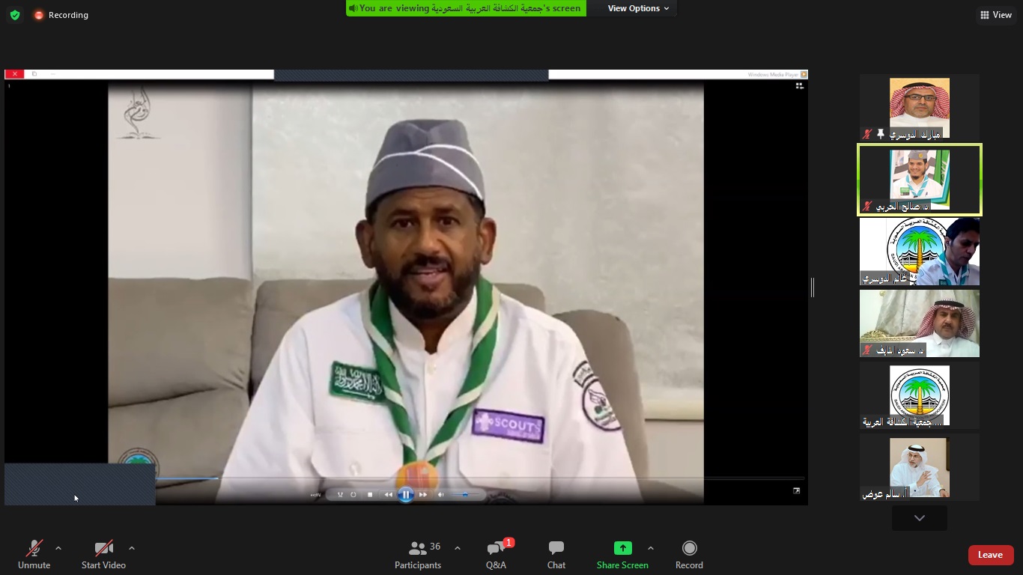Screen dimensions: 1023x575
Task: Mute the media player speaker icon
Action: click(x=441, y=494)
